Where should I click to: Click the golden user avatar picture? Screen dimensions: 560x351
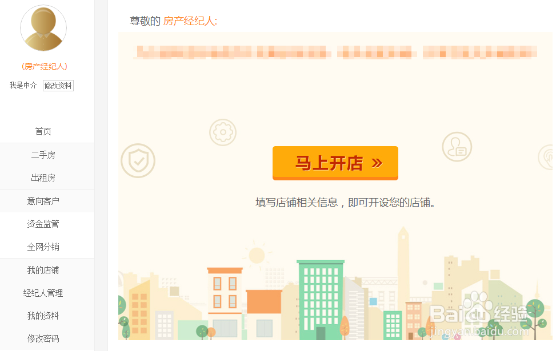pyautogui.click(x=43, y=28)
